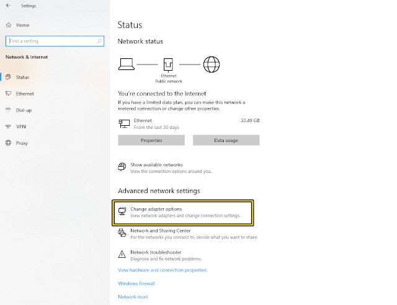
Task: Click the VPN icon in sidebar
Action: click(8, 126)
